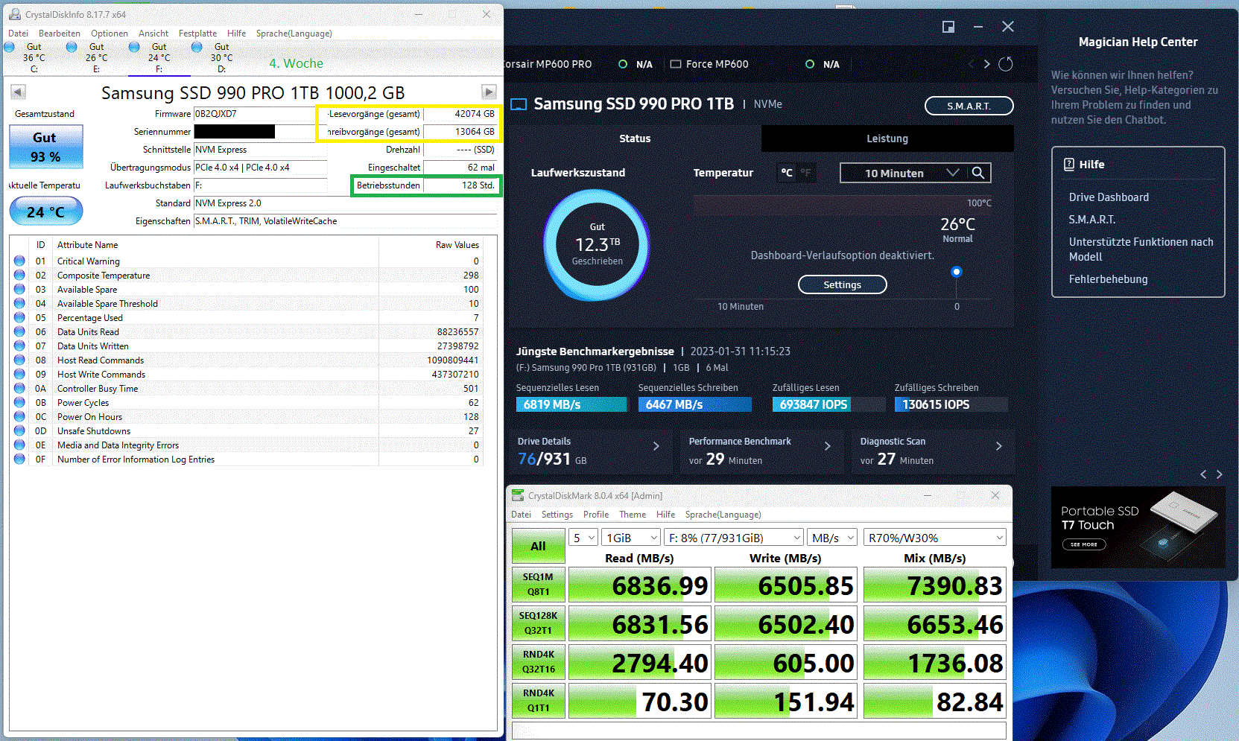Select drive D: status orb at 30 °C

pyautogui.click(x=197, y=47)
